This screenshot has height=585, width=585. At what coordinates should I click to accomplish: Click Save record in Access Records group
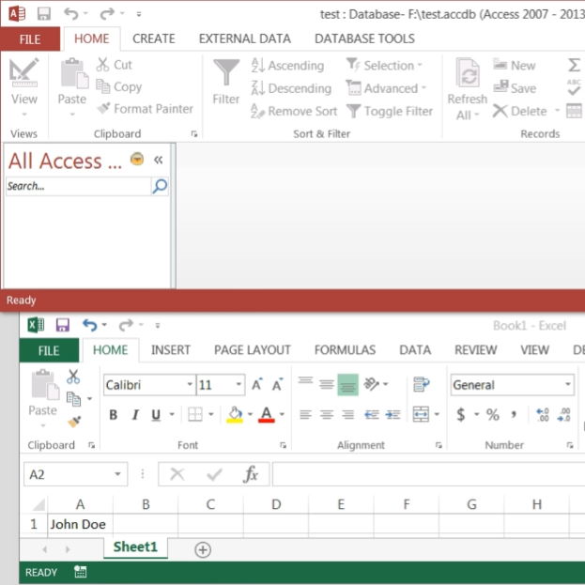(515, 88)
